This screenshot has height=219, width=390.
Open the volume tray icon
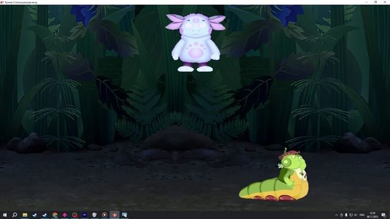tap(356, 215)
